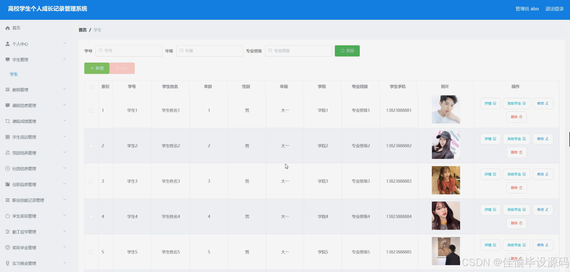
Task: Click the person icon beside 个人中心
Action: [8, 44]
